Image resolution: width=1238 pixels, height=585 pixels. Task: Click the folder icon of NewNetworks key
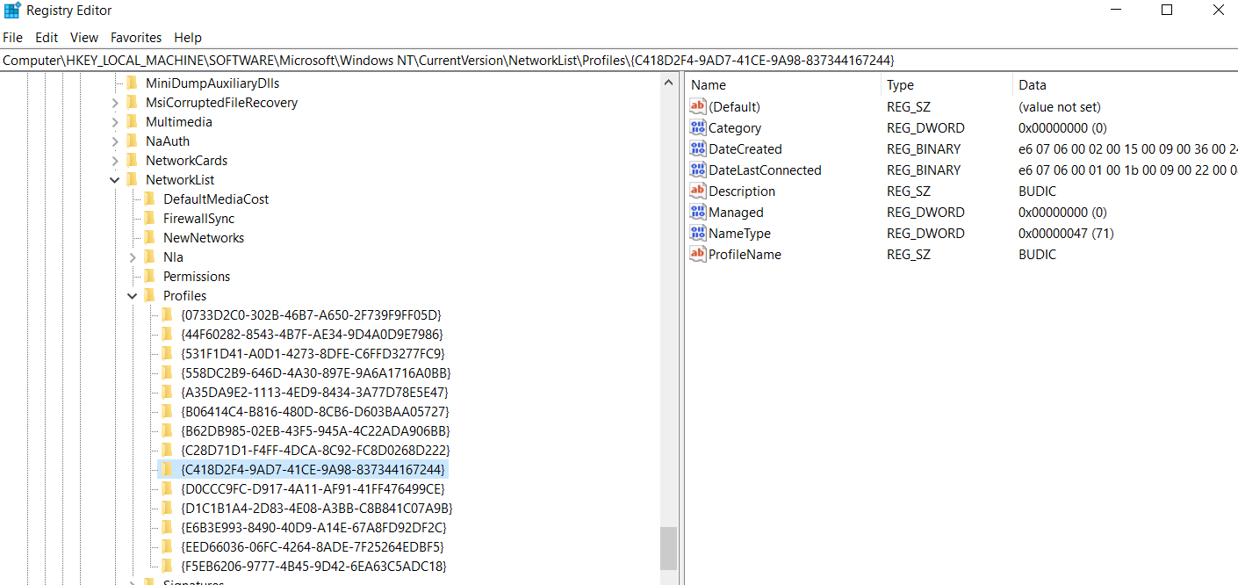pos(149,237)
